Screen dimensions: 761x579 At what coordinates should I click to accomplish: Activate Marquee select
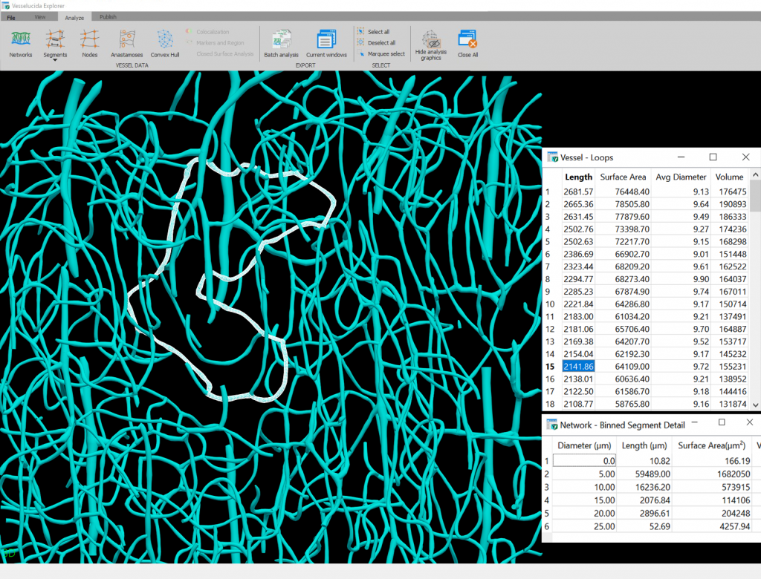[381, 54]
